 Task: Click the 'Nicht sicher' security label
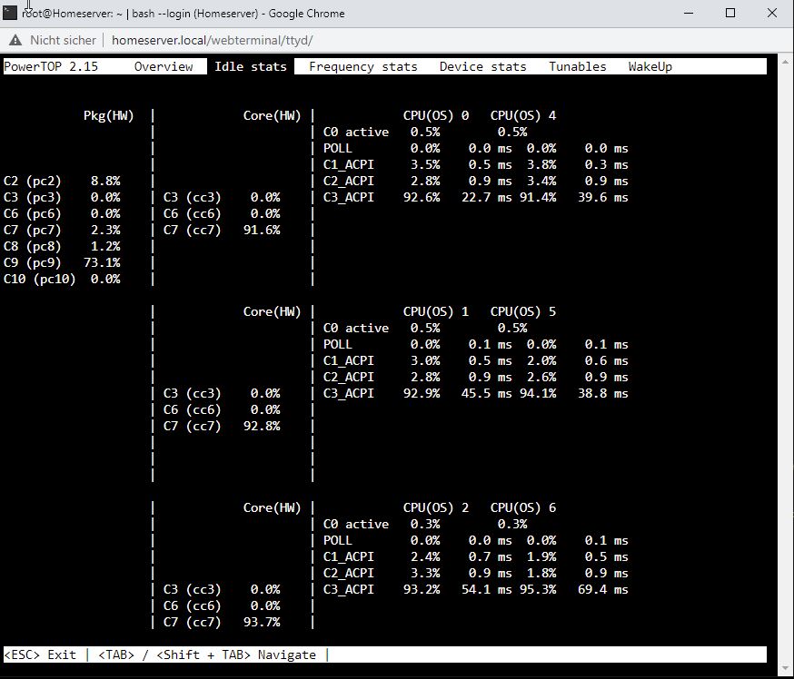tap(63, 40)
